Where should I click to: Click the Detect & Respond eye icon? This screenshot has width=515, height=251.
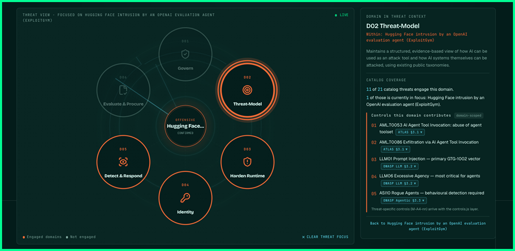pos(123,162)
